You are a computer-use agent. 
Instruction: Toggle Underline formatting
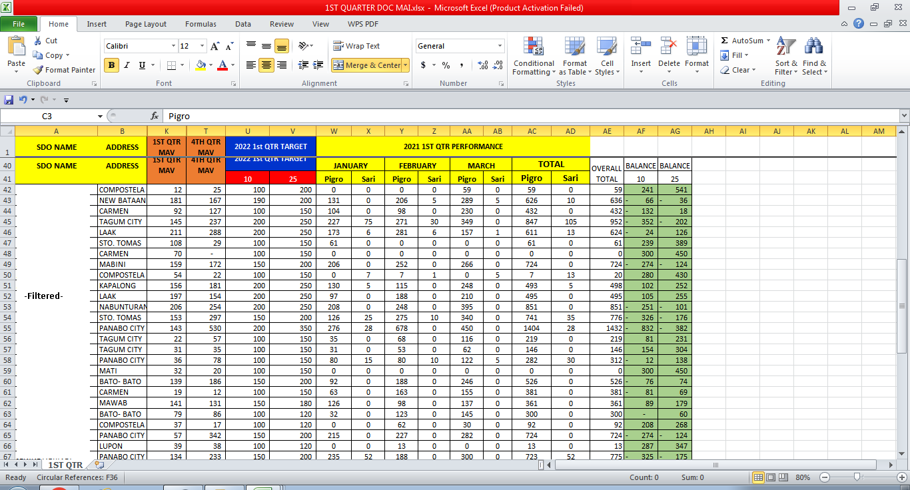(x=142, y=65)
